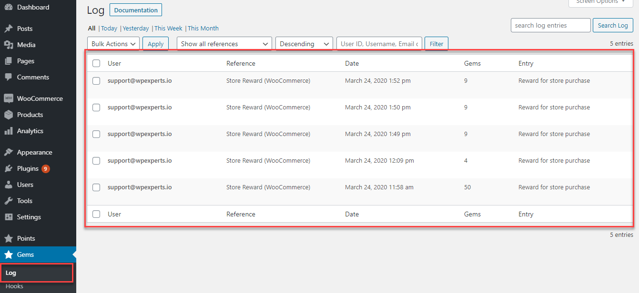Tick the checkbox for the 1:52 pm entry

(96, 81)
